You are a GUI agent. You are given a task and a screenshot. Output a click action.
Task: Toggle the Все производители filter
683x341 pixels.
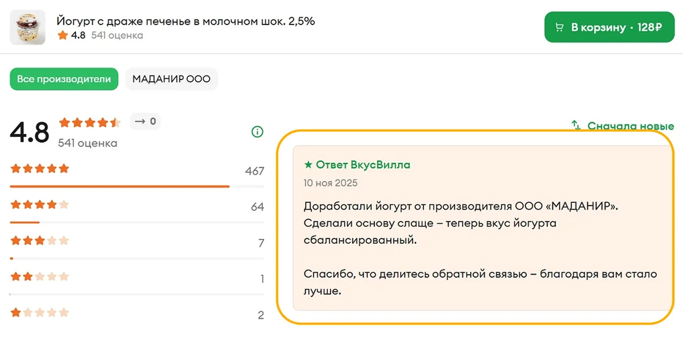pos(64,79)
